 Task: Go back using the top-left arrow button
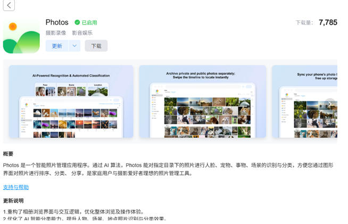click(9, 5)
